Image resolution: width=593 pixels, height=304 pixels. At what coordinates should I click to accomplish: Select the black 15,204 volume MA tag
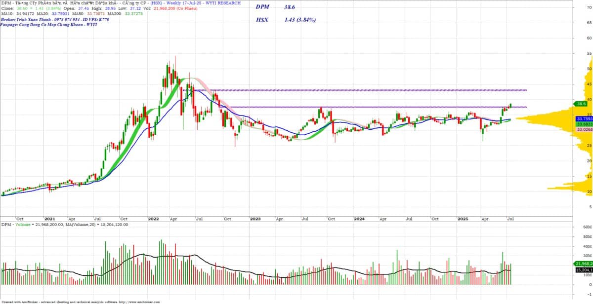click(x=584, y=270)
